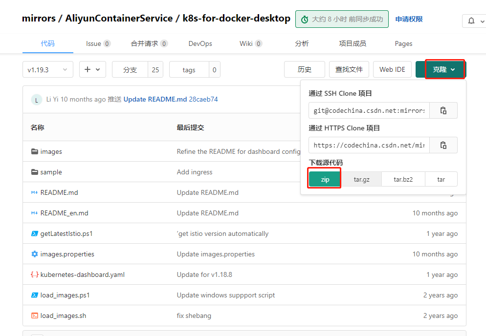Screen dimensions: 486x336
Task: Download source as tar.gz
Action: (x=361, y=179)
